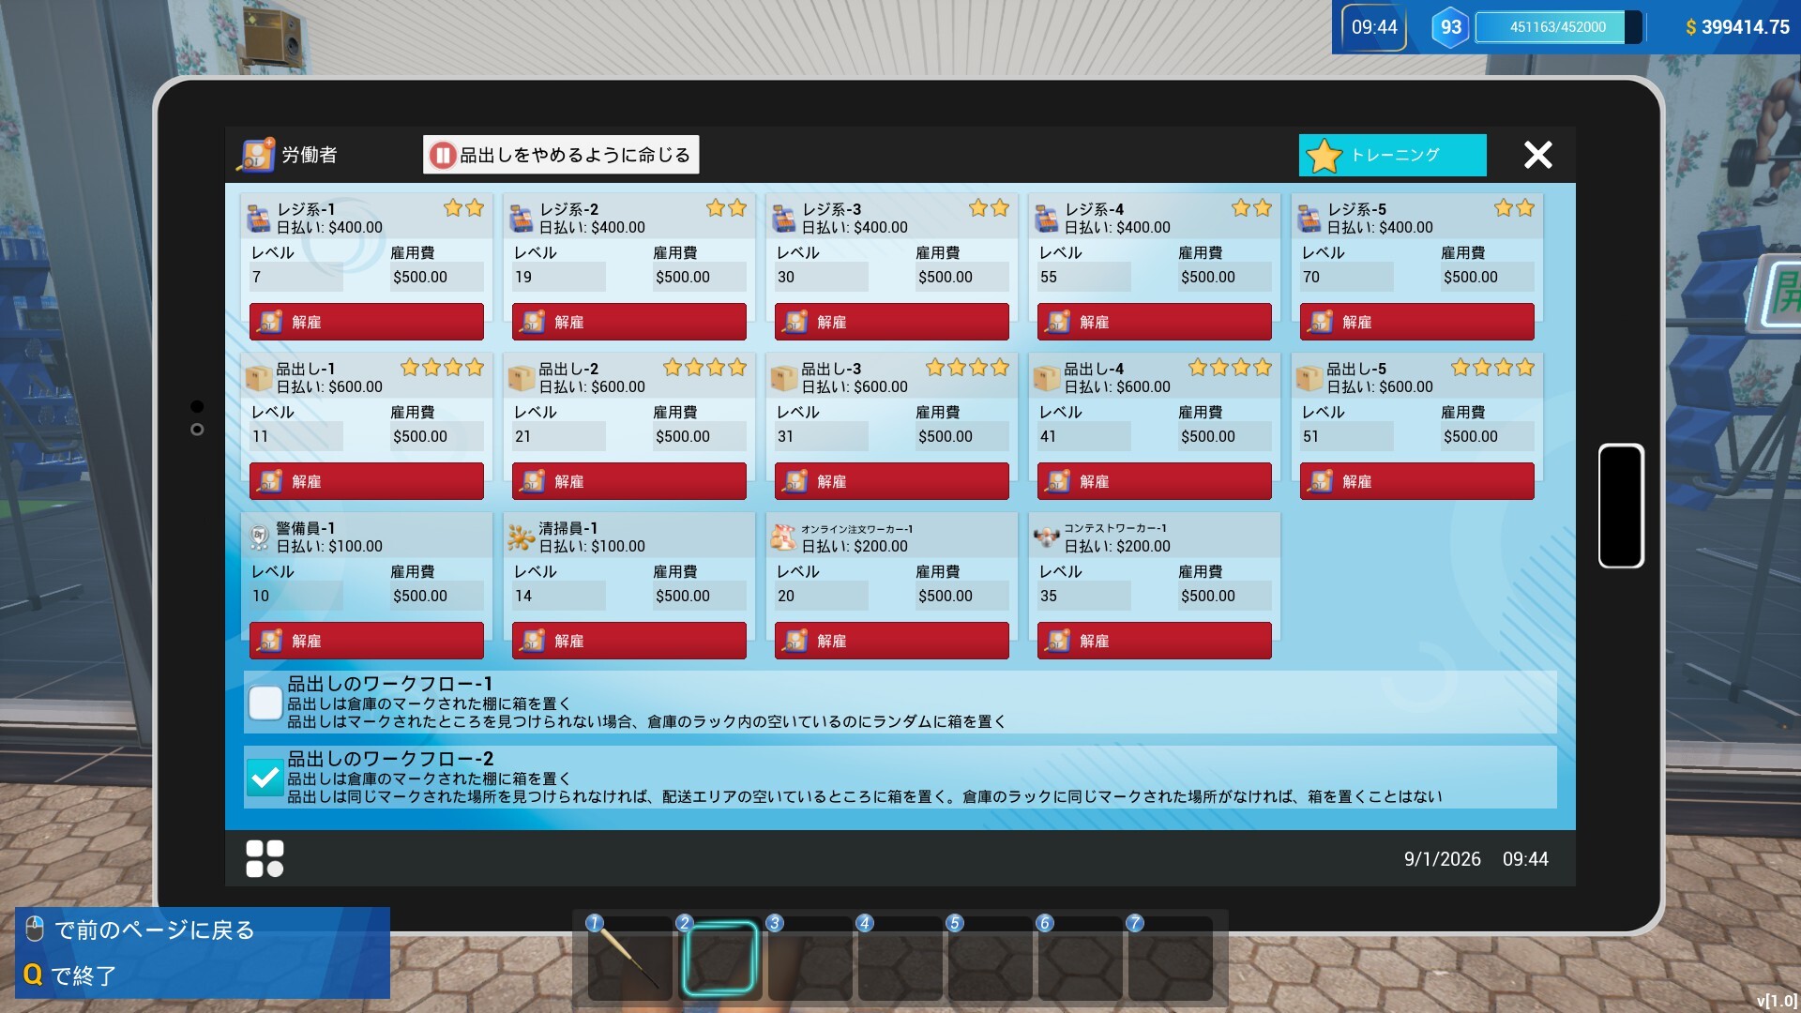Fire レジ系-5 with the 解雇 button

point(1416,322)
